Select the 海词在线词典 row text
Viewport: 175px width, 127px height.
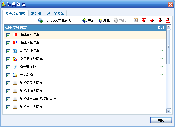point(30,51)
